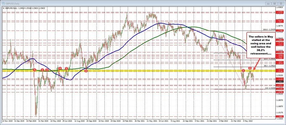Click the 1.43820 price scale value
The width and height of the screenshot is (286, 125).
coord(279,8)
